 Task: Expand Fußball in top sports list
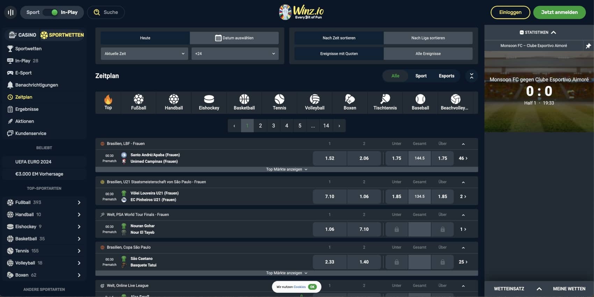click(x=79, y=202)
